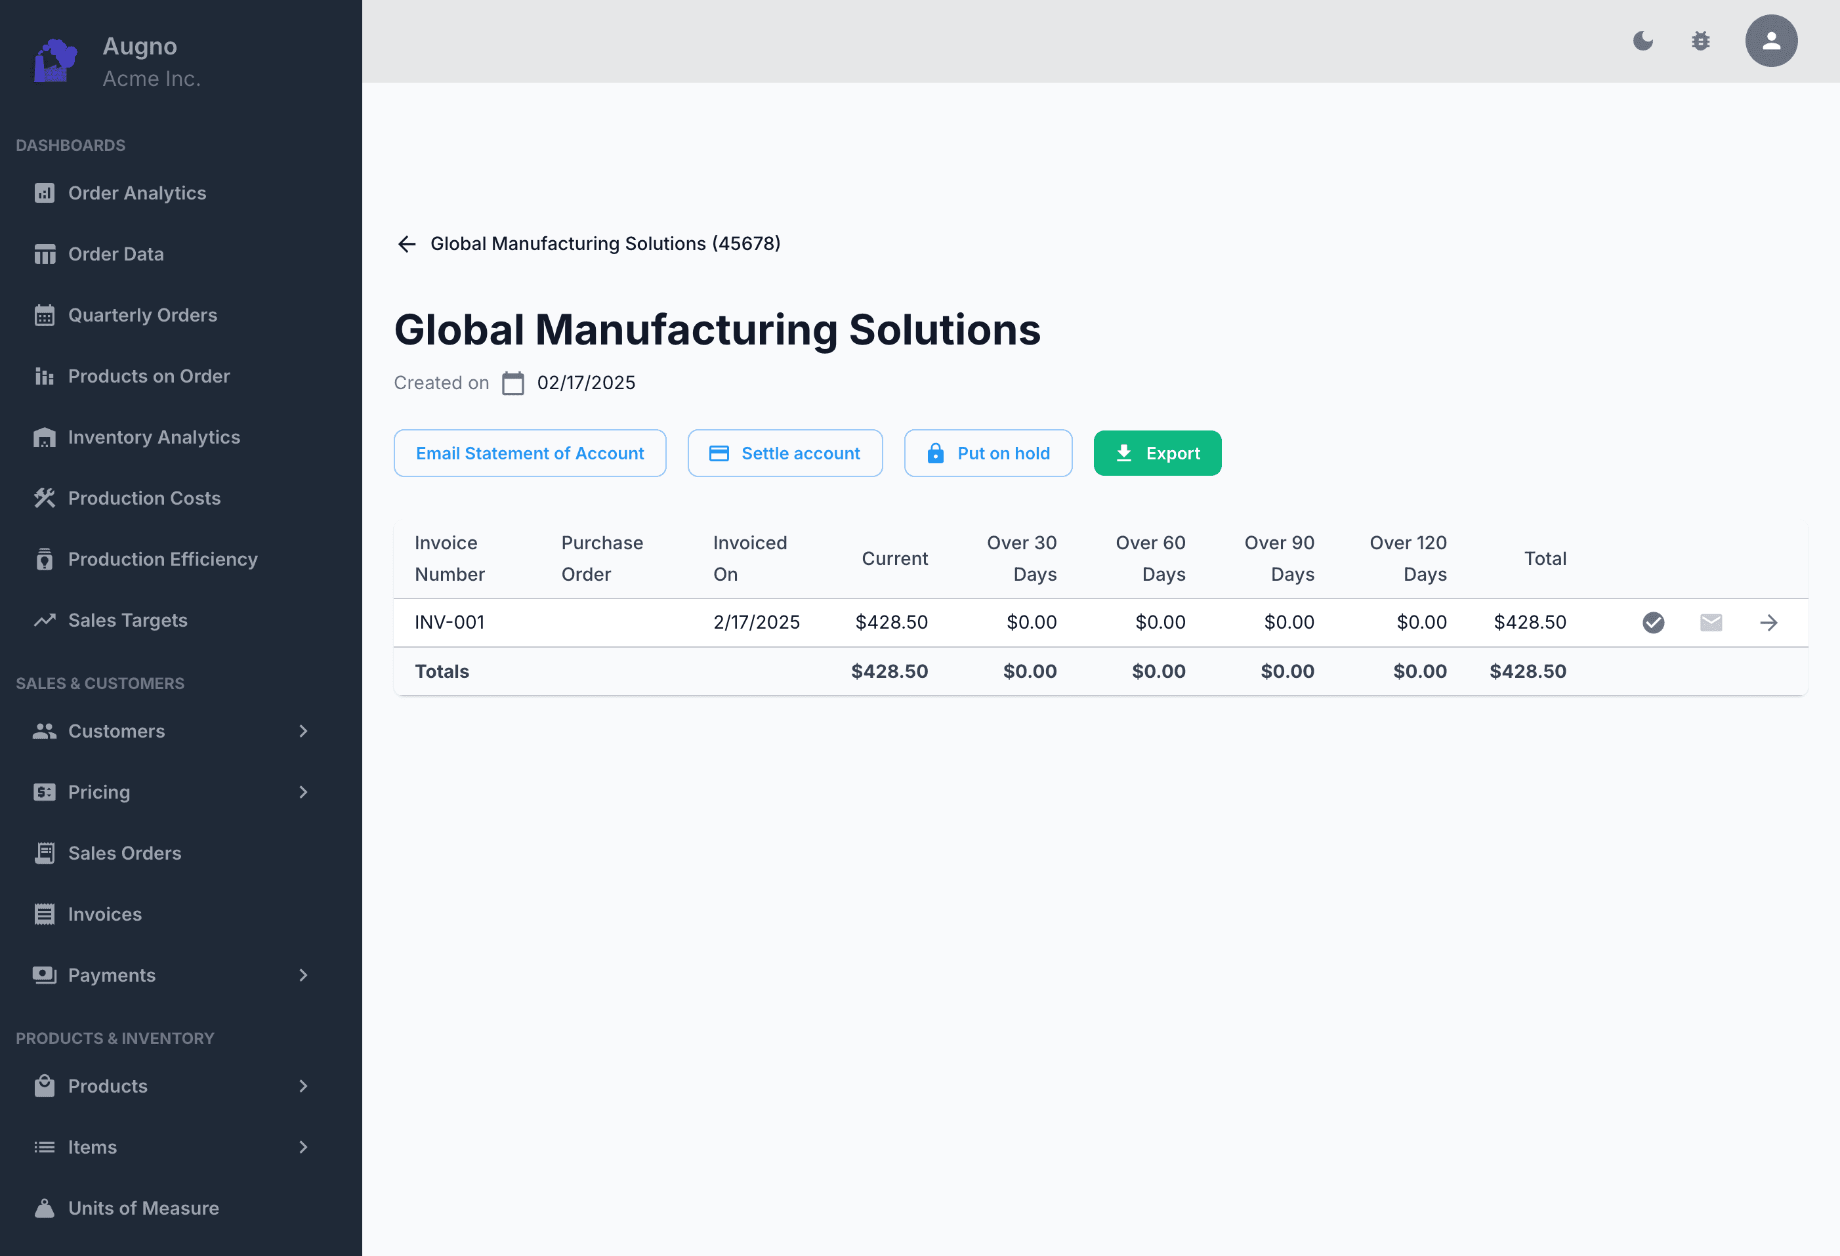The height and width of the screenshot is (1256, 1840).
Task: Click Invoiced On date 2/17/2025
Action: tap(756, 623)
